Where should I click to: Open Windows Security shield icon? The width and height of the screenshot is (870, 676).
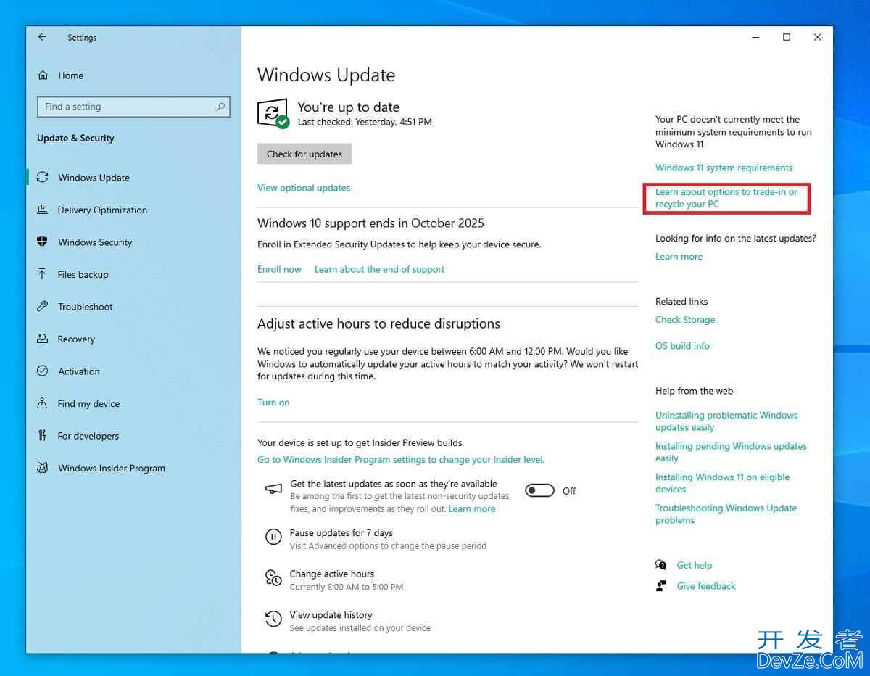pos(42,242)
